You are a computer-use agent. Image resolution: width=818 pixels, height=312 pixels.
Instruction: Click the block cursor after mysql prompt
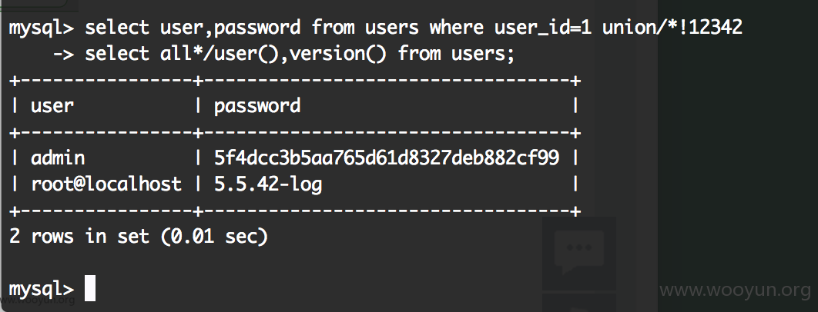point(89,288)
